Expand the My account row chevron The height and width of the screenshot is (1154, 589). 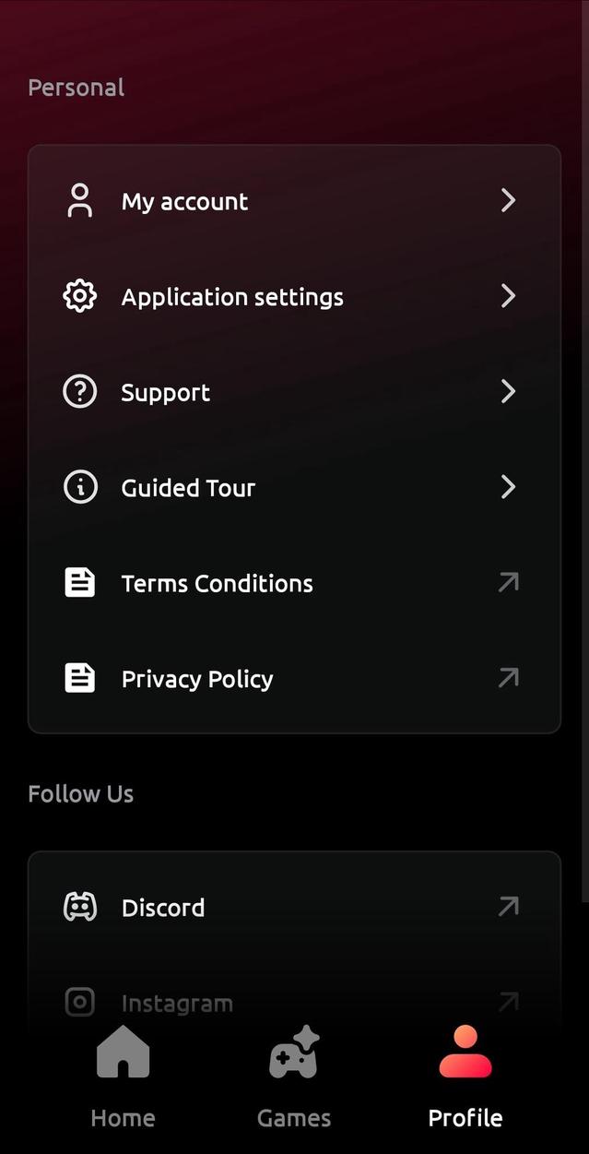(508, 200)
